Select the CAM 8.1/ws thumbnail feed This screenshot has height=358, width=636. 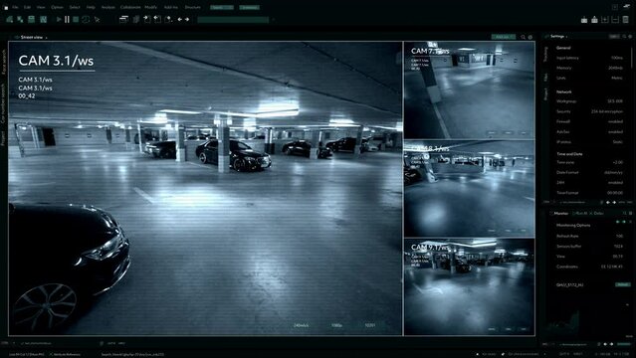tap(470, 189)
